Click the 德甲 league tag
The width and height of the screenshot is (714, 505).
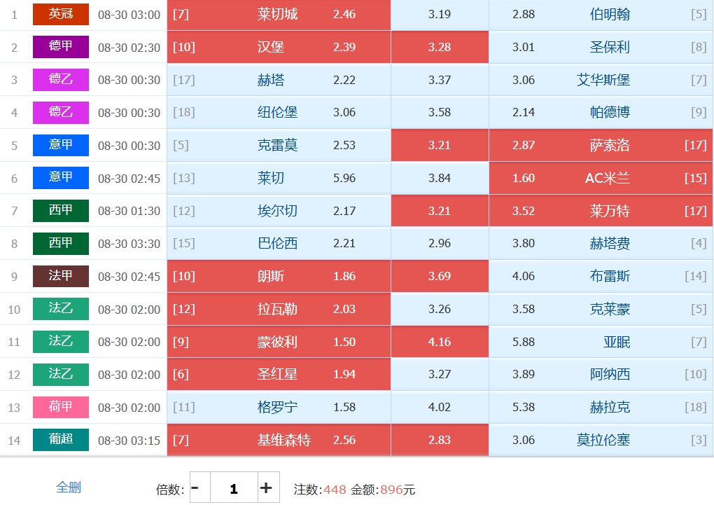61,46
